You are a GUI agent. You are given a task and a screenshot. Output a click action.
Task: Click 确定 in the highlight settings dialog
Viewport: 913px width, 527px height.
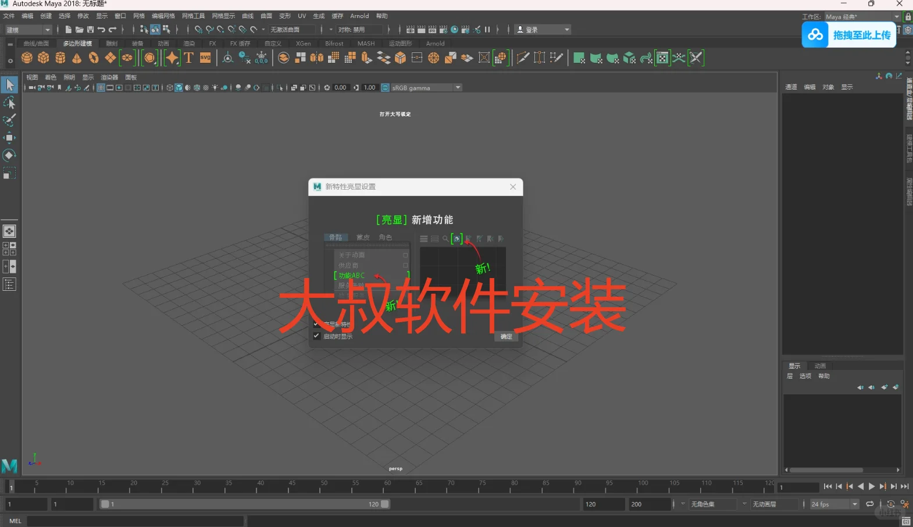(x=507, y=337)
